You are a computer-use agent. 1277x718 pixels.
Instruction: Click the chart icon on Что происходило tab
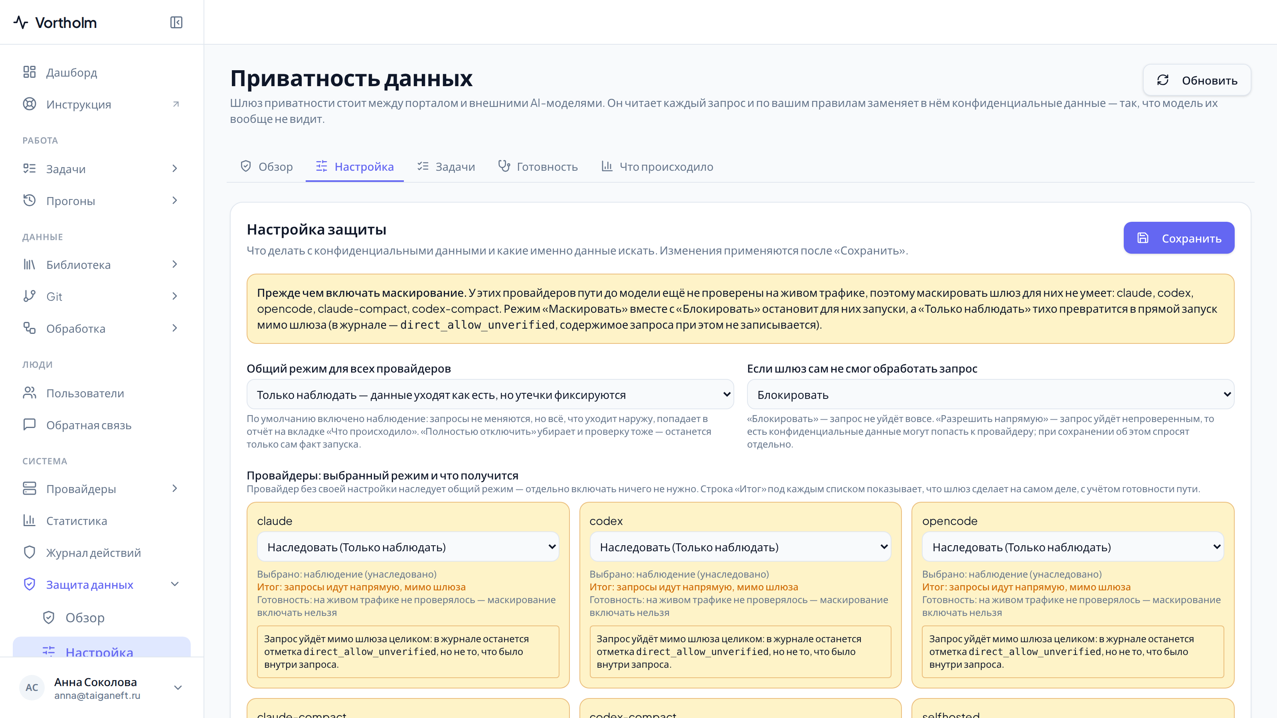tap(607, 166)
